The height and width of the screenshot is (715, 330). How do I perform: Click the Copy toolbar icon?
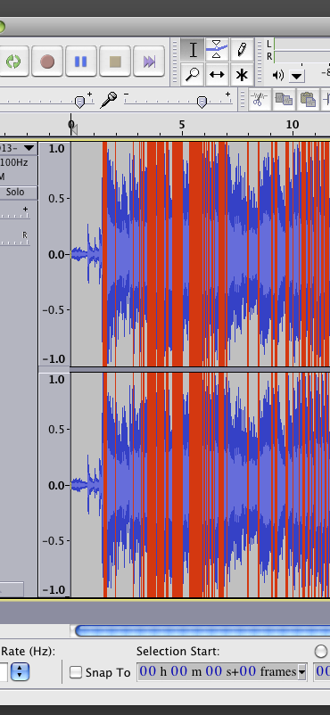point(284,100)
